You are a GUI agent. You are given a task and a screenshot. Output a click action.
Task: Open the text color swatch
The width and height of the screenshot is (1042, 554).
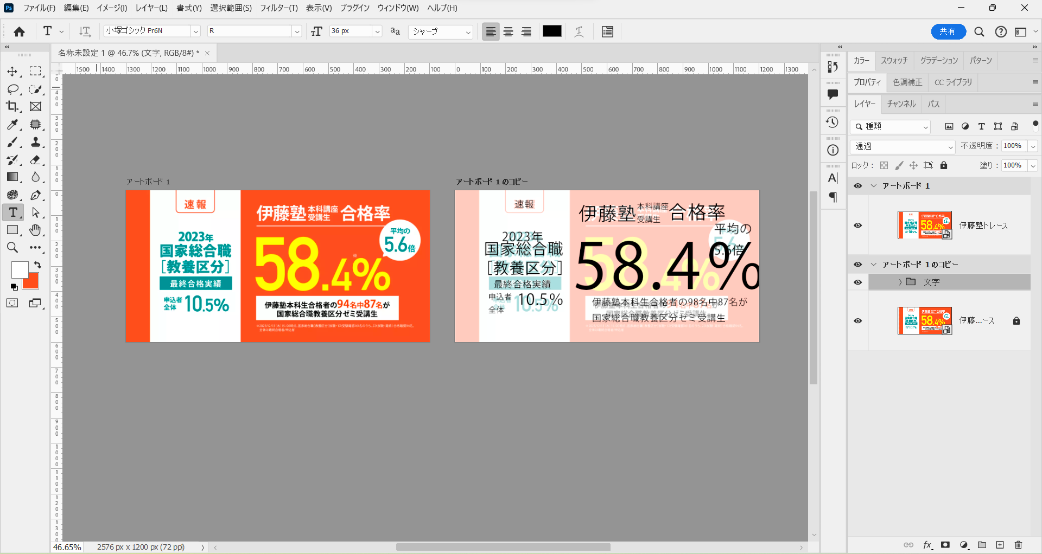(552, 31)
